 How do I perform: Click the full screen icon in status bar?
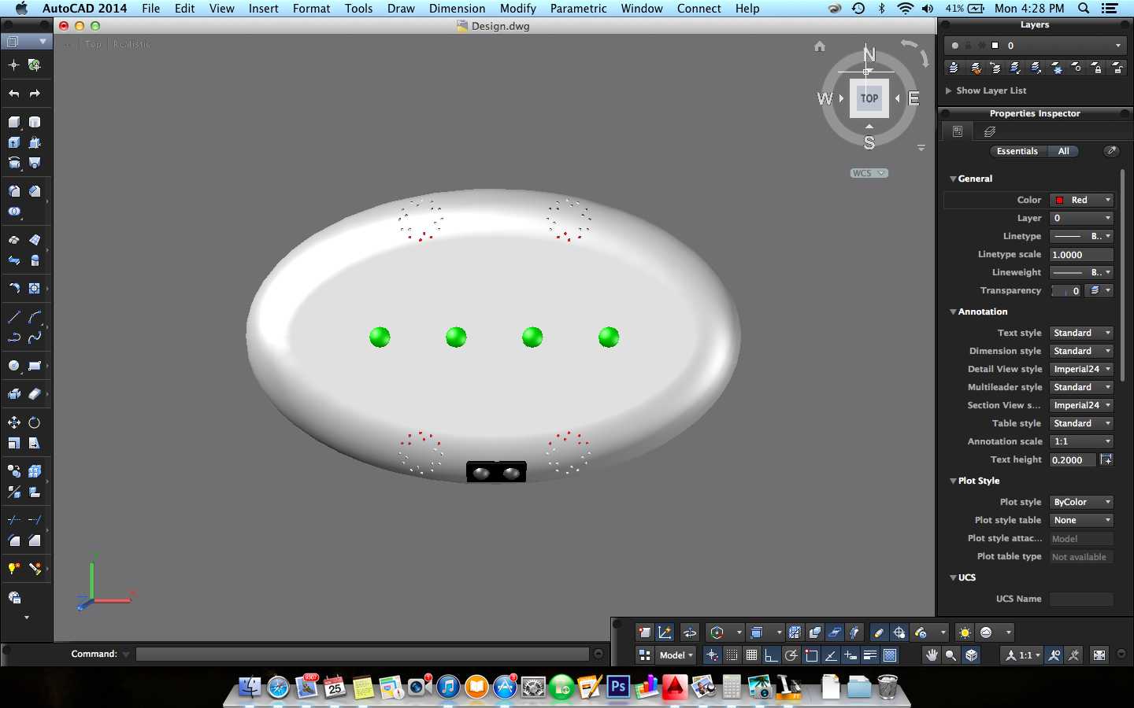[1099, 655]
